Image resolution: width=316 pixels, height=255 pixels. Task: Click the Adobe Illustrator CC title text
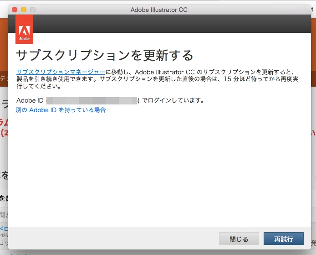click(x=159, y=10)
